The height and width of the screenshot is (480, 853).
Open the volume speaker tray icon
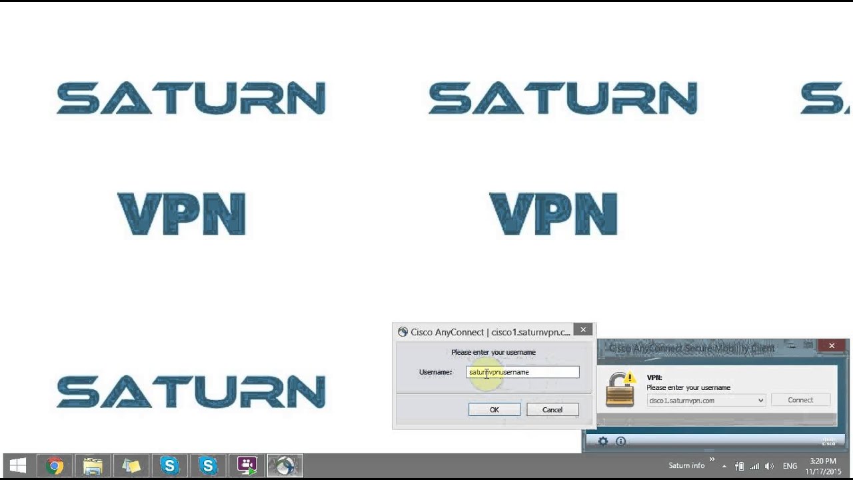coord(770,466)
